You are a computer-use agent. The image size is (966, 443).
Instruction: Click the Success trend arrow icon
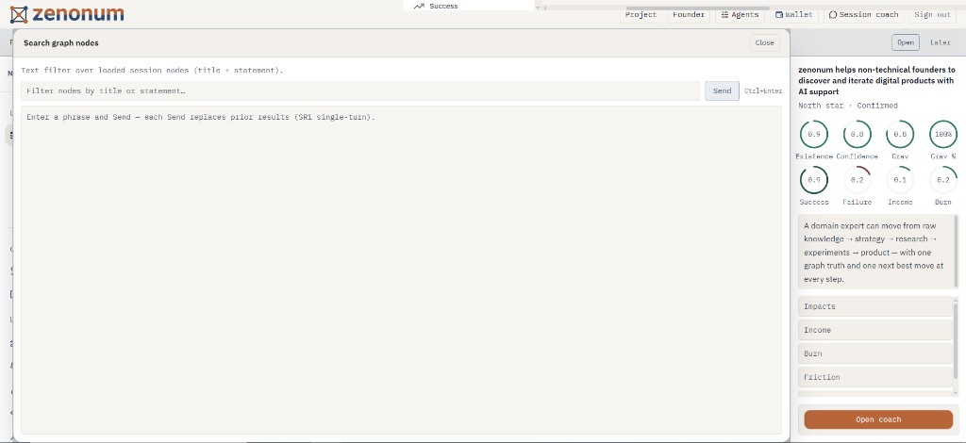tap(420, 7)
